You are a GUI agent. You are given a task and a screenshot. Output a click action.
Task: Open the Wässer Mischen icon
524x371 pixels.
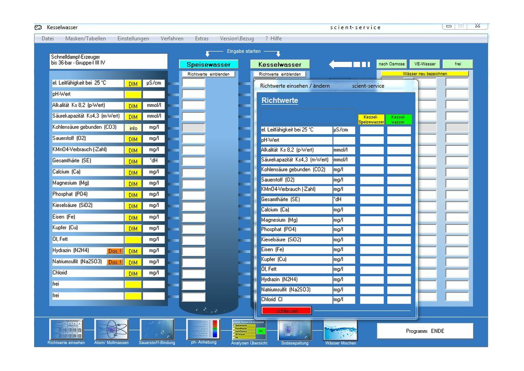click(x=340, y=330)
